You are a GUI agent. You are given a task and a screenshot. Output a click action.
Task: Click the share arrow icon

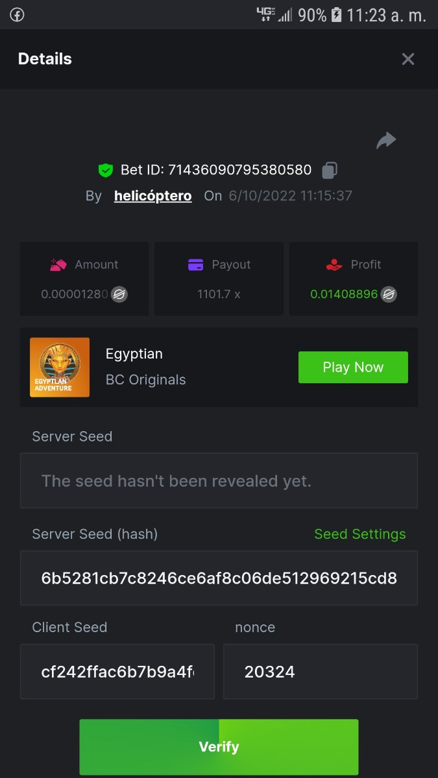point(386,140)
